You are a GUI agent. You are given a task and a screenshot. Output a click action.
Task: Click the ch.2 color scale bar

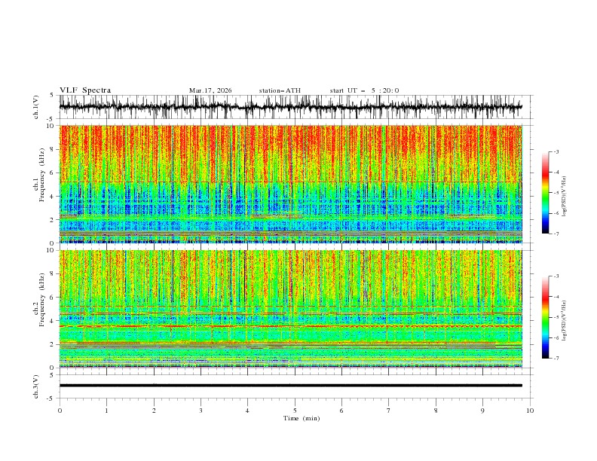coord(546,317)
